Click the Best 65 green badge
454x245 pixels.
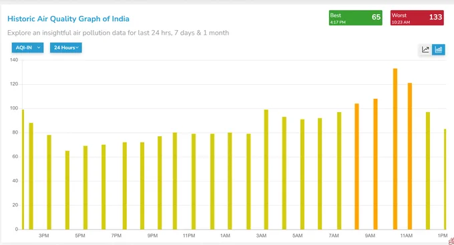click(x=355, y=18)
